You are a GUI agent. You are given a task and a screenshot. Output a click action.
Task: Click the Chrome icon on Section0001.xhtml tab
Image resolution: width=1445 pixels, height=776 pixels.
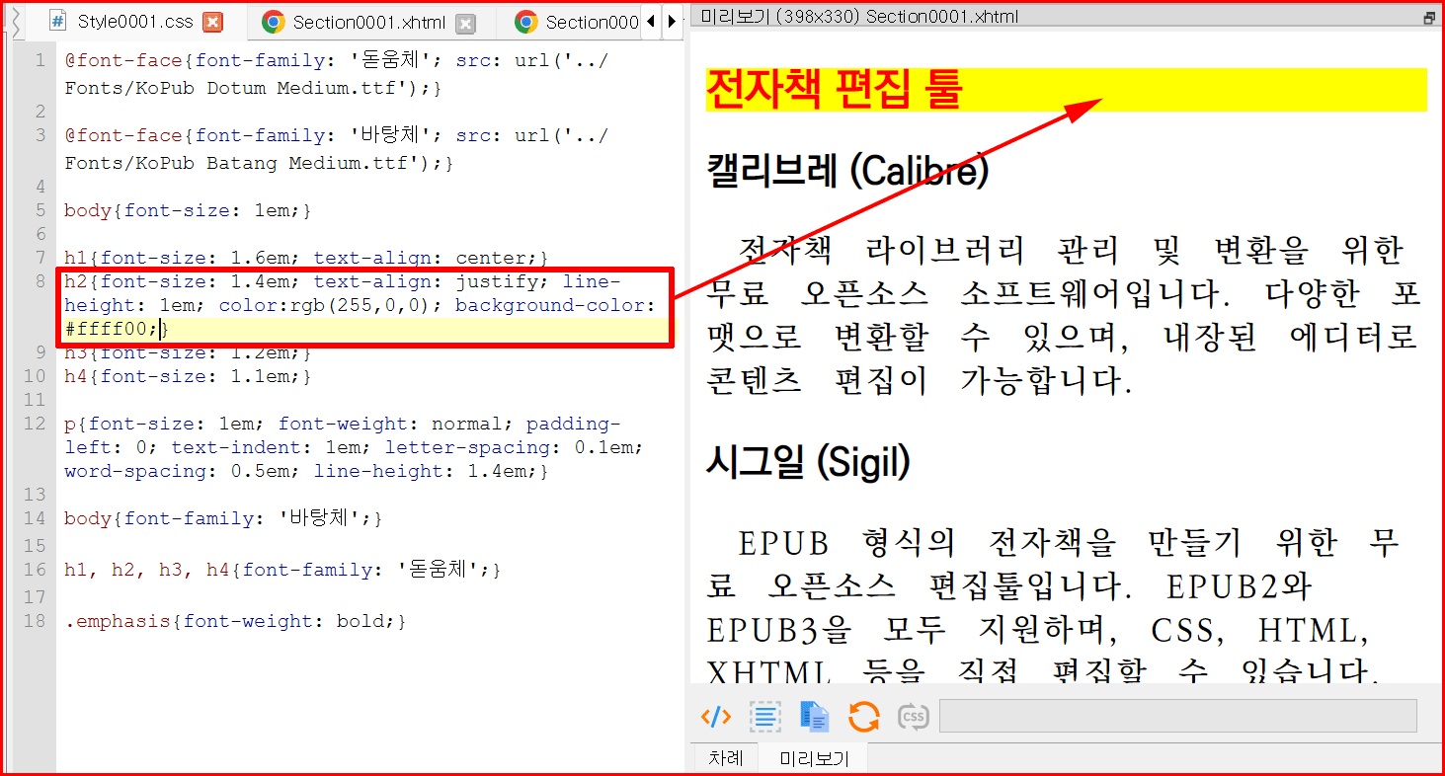[x=274, y=22]
